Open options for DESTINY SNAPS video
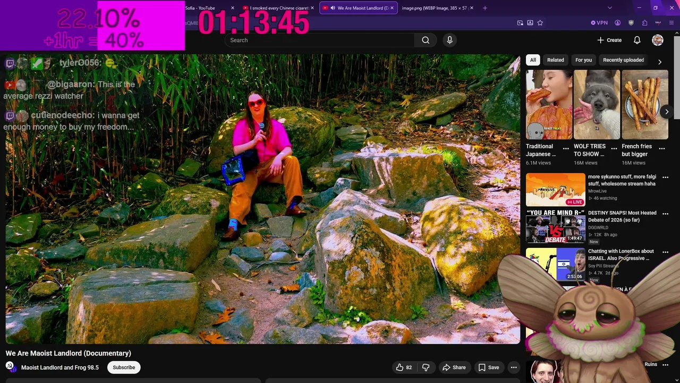 [665, 214]
